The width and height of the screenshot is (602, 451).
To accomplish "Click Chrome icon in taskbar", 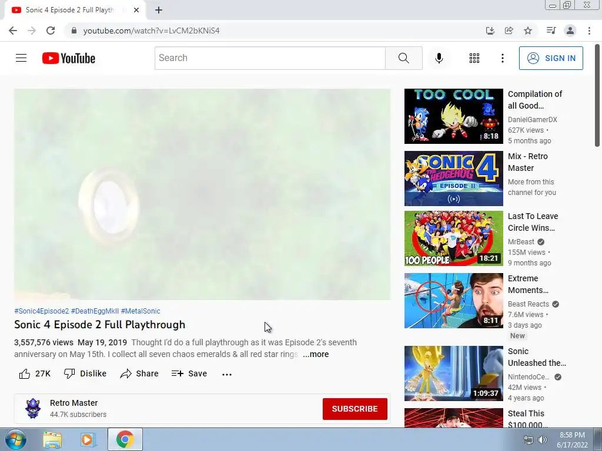I will click(x=125, y=439).
